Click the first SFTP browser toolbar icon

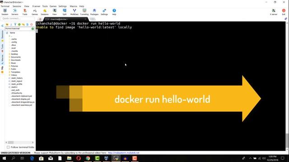coord(7,24)
